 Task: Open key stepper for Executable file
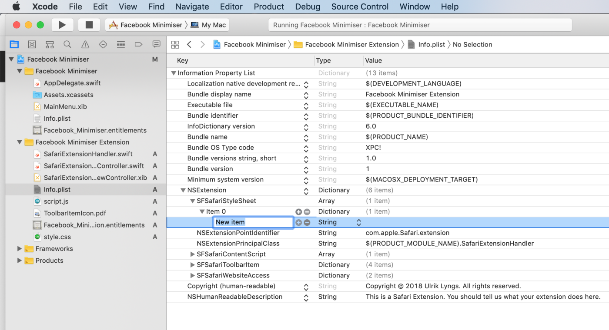click(306, 106)
